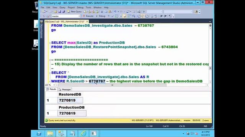Open the Object Explorer side tab

click(41, 30)
